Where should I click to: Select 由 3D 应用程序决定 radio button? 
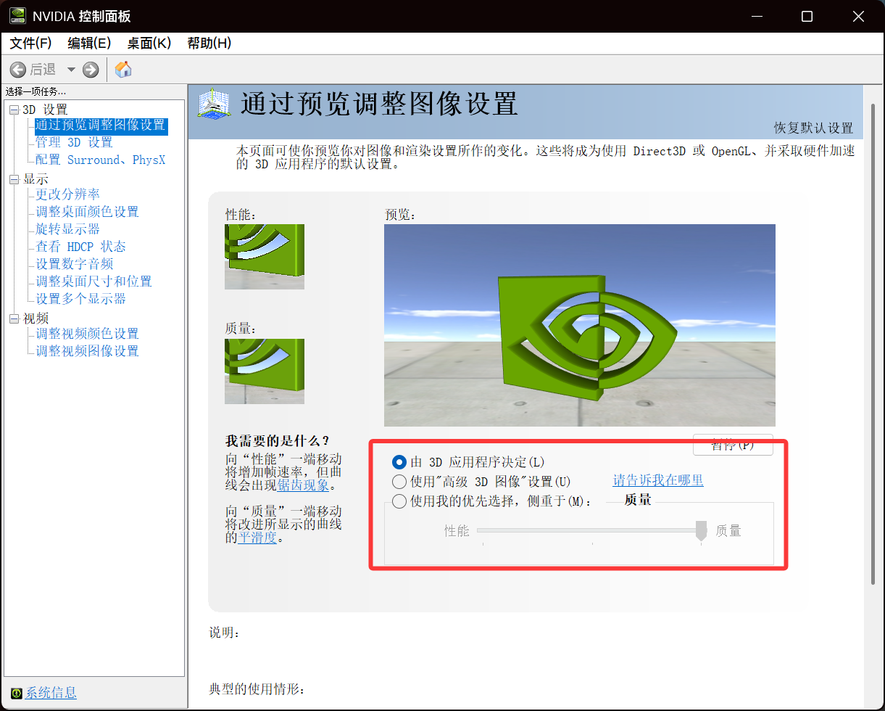coord(399,461)
